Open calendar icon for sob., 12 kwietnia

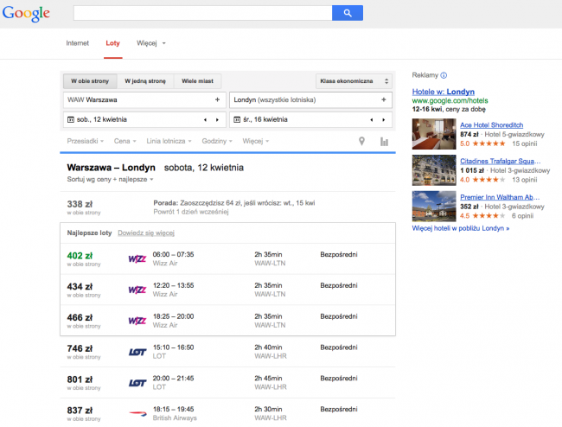point(71,119)
